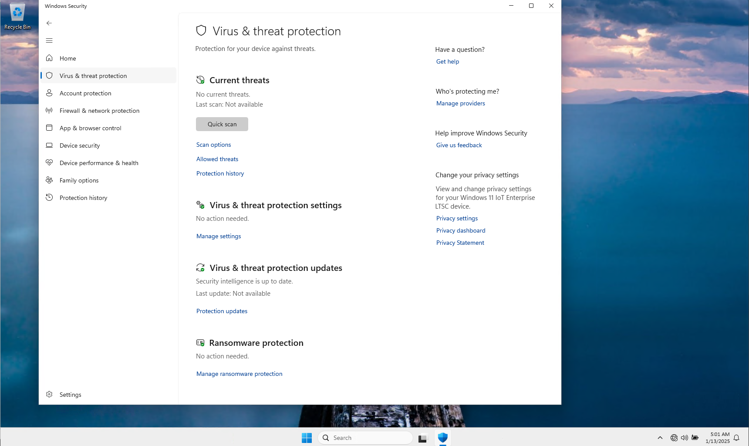This screenshot has width=749, height=446.
Task: Open Privacy Statement link
Action: [x=460, y=243]
